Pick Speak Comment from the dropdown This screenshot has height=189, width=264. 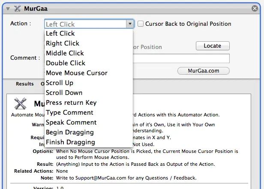pyautogui.click(x=71, y=122)
